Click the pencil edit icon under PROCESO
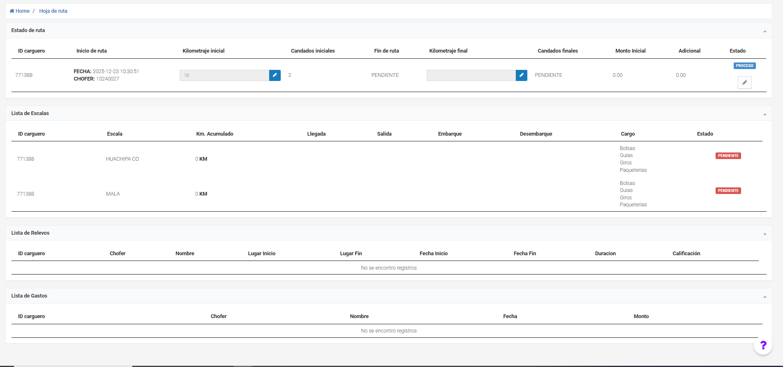Image resolution: width=783 pixels, height=367 pixels. click(744, 83)
